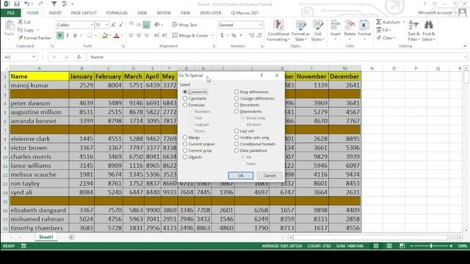The image size is (470, 264).
Task: Click the Wrap Text button
Action: pos(184,25)
